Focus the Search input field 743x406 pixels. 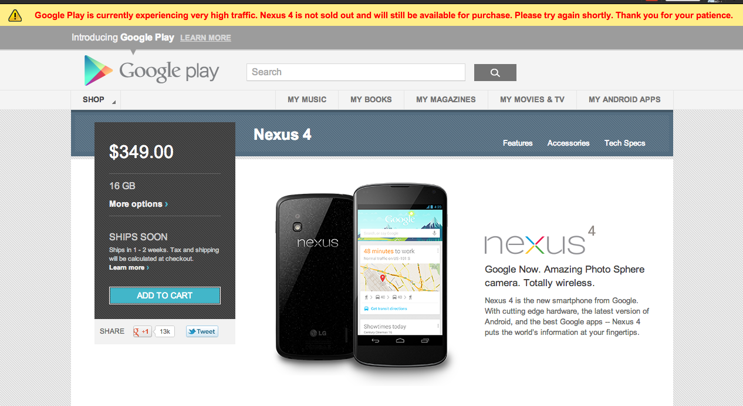pos(356,72)
